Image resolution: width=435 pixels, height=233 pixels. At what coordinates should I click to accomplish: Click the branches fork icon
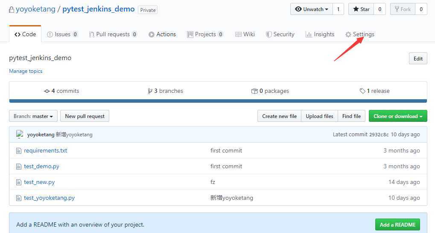coord(150,91)
